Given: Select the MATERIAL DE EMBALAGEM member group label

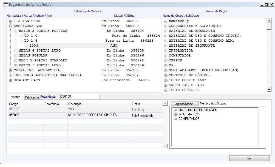Looking at the screenshot, I should pos(198,110).
